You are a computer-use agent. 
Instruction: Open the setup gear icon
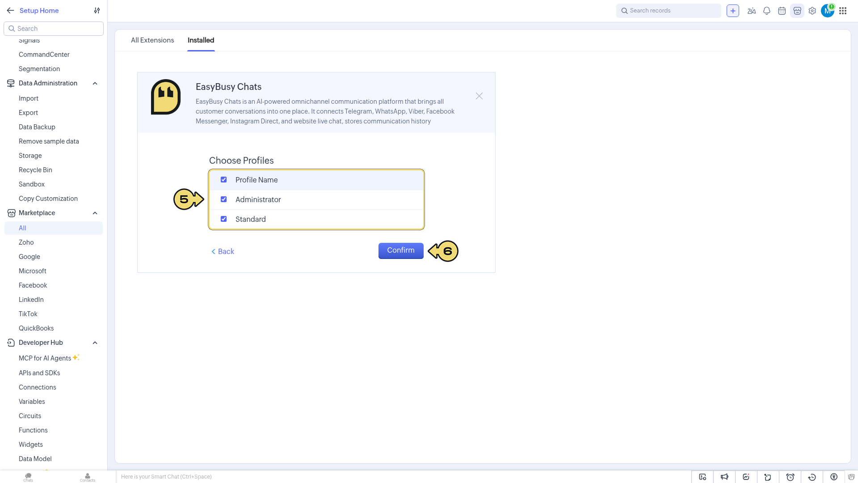812,11
